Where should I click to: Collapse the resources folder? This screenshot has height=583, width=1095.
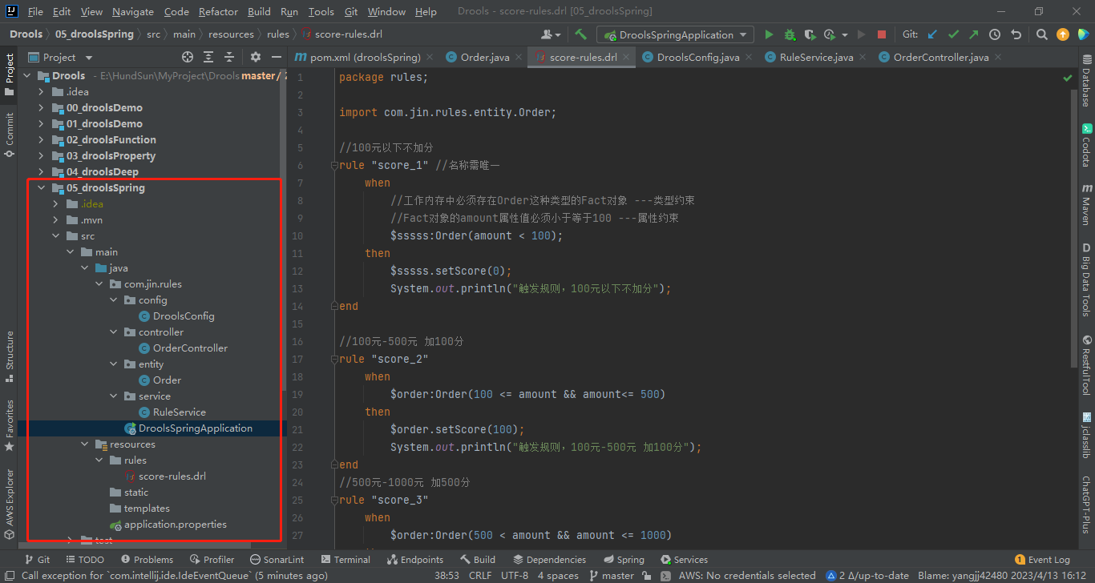point(85,444)
